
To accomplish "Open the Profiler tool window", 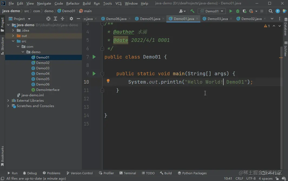I will (x=106, y=173).
